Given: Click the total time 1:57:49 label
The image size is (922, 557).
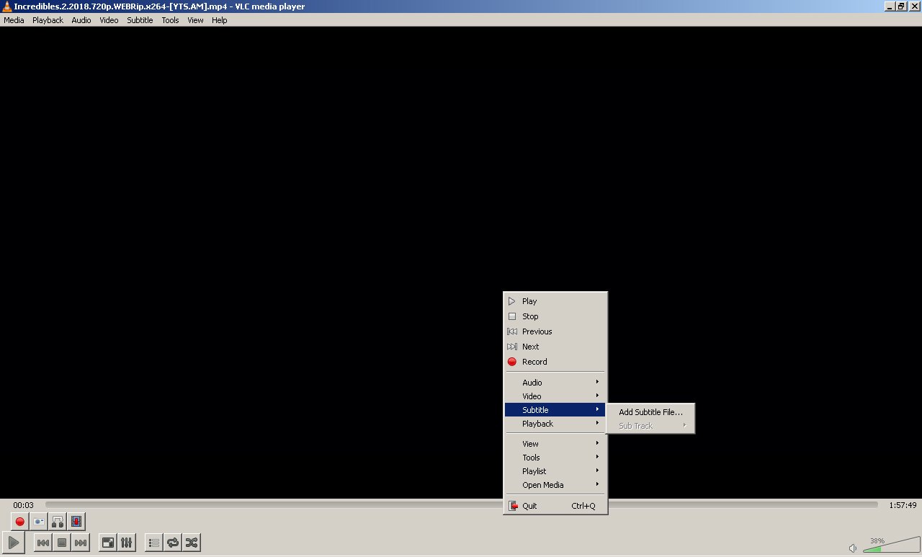Looking at the screenshot, I should 903,505.
